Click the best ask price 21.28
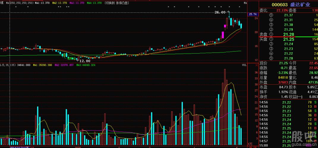Image resolution: width=318 pixels, height=148 pixels. click(x=289, y=34)
